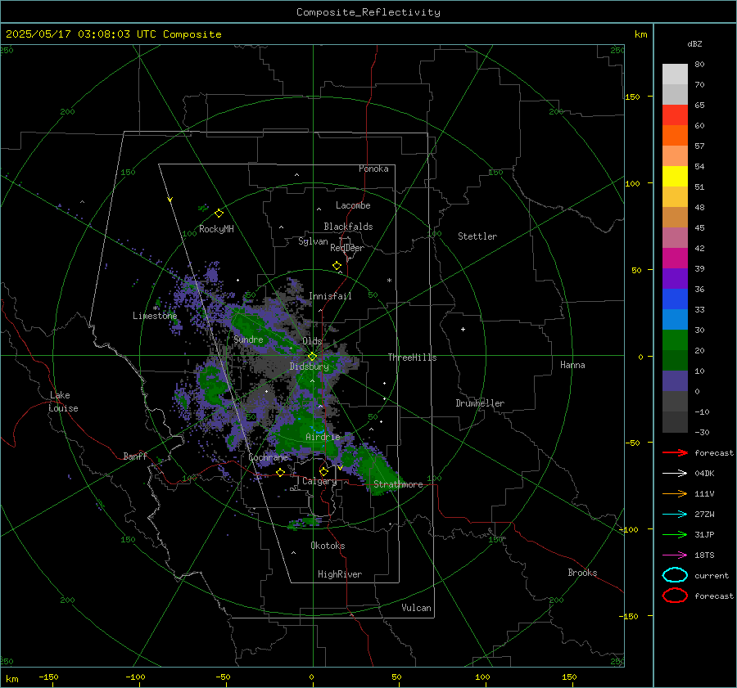Click the ThreeHills city label
This screenshot has width=737, height=688.
click(x=412, y=357)
